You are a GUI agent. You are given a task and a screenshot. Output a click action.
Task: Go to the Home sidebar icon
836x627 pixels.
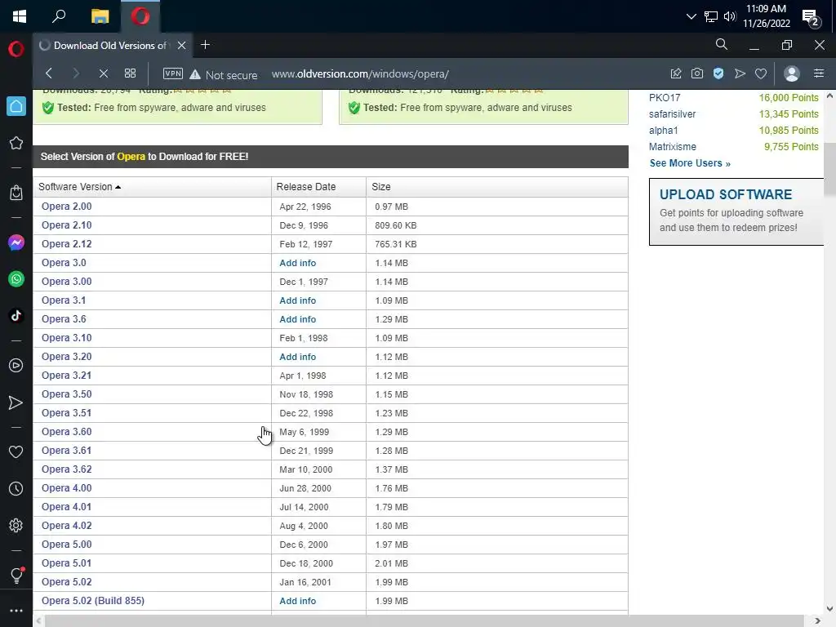pyautogui.click(x=16, y=106)
